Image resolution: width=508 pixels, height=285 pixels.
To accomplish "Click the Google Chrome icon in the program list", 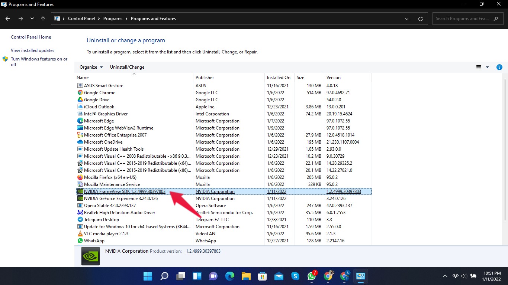I will [x=80, y=93].
